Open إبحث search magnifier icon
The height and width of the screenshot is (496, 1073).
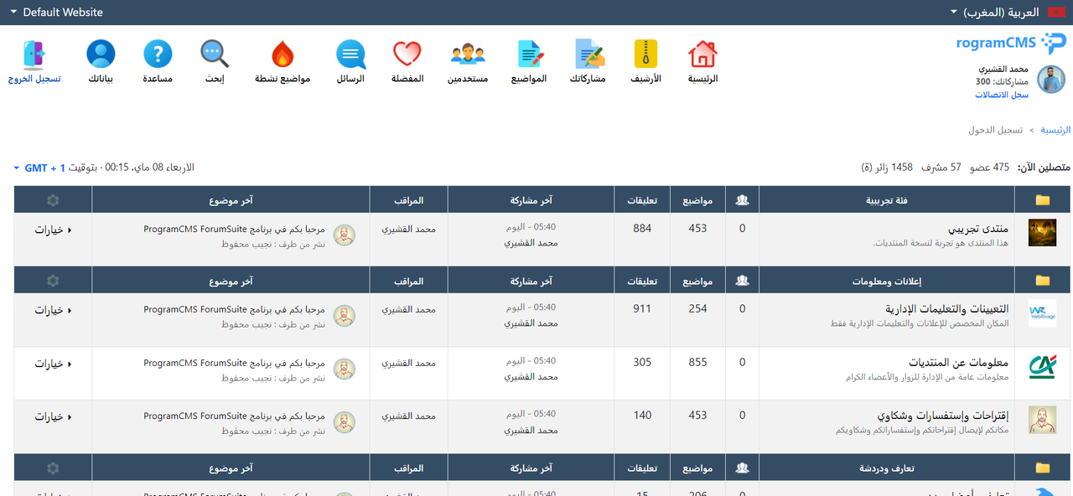point(215,54)
